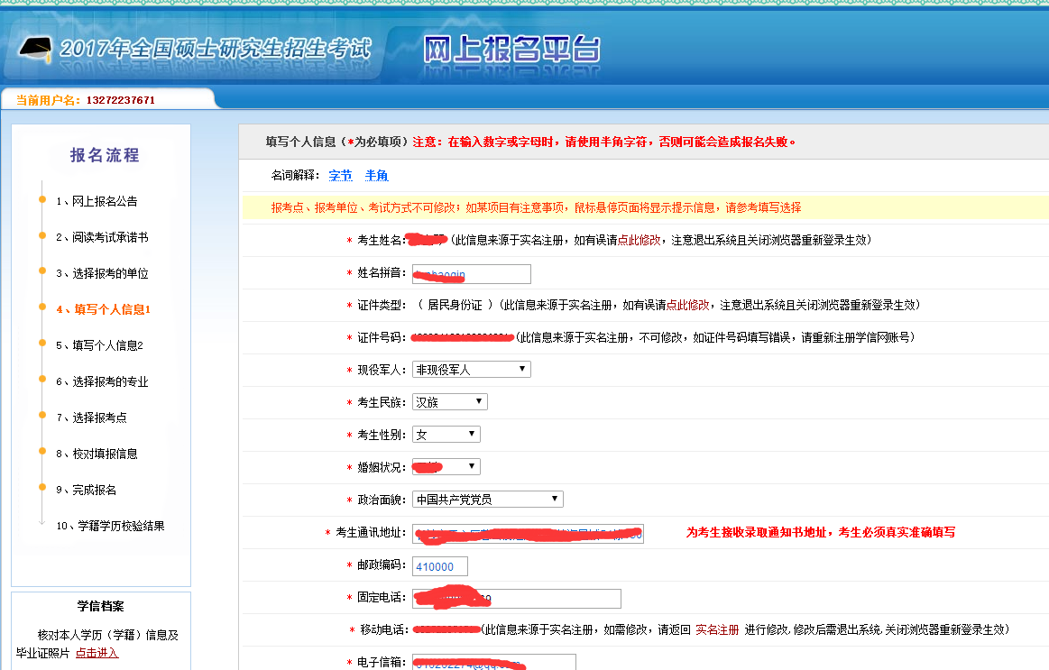
Task: Click the 半角 definition link
Action: 376,175
